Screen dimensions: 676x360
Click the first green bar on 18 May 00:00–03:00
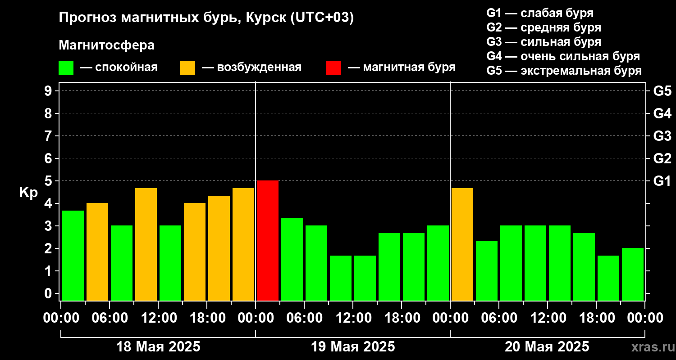(x=73, y=256)
